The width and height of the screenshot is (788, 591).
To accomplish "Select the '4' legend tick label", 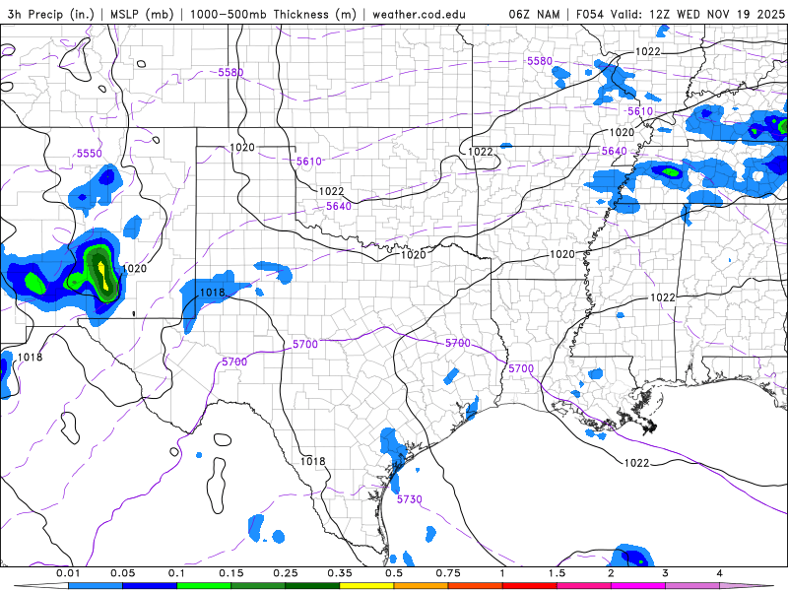I will [719, 573].
